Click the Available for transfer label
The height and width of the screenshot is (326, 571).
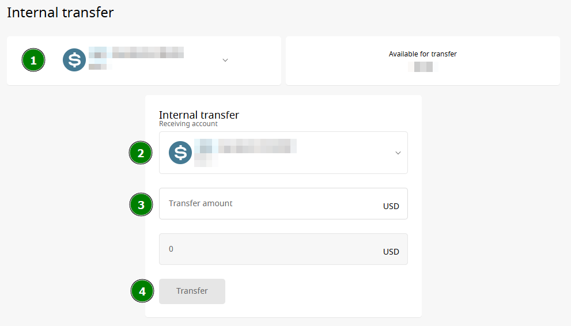pos(422,54)
